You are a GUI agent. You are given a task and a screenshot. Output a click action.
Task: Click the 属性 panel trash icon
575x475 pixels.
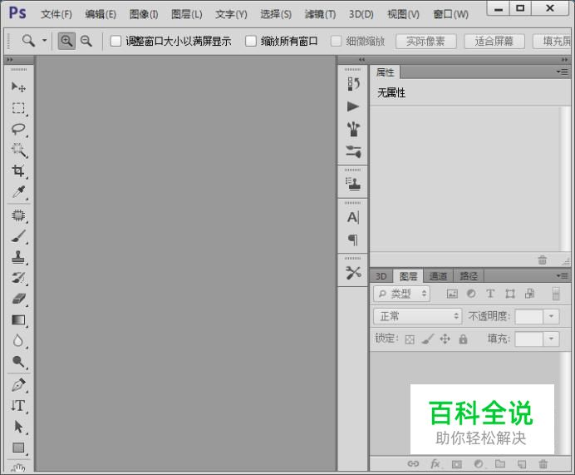click(543, 260)
